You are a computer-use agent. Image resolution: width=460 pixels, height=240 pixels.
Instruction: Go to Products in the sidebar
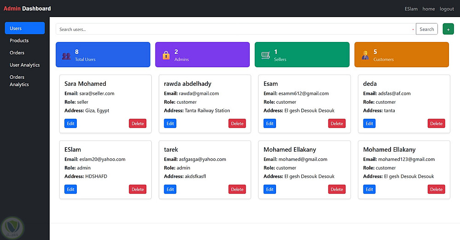pyautogui.click(x=19, y=41)
